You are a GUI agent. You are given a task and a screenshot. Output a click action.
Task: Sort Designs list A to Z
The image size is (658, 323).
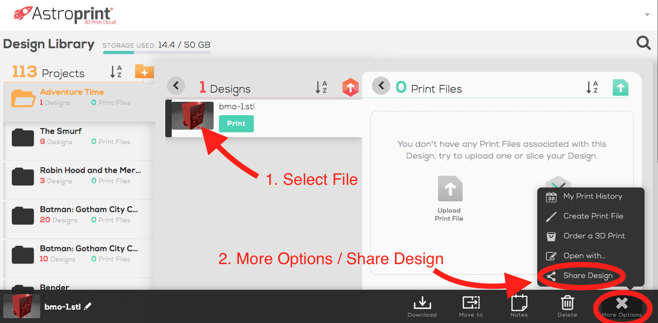[x=321, y=87]
